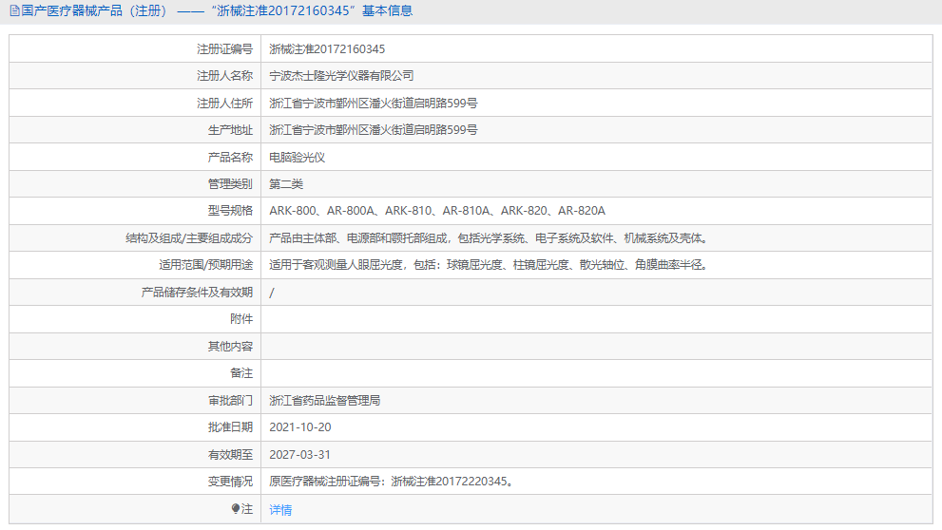Click intended use text 适用于客观测量人眼屈光度
This screenshot has width=942, height=530.
[338, 265]
